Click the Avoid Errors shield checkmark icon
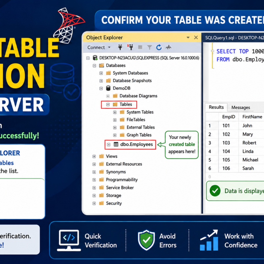Screen dimensions: 264x264 146,240
